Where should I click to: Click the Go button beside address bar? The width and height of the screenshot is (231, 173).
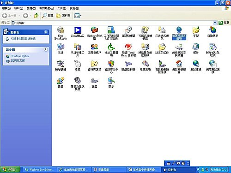click(x=224, y=23)
